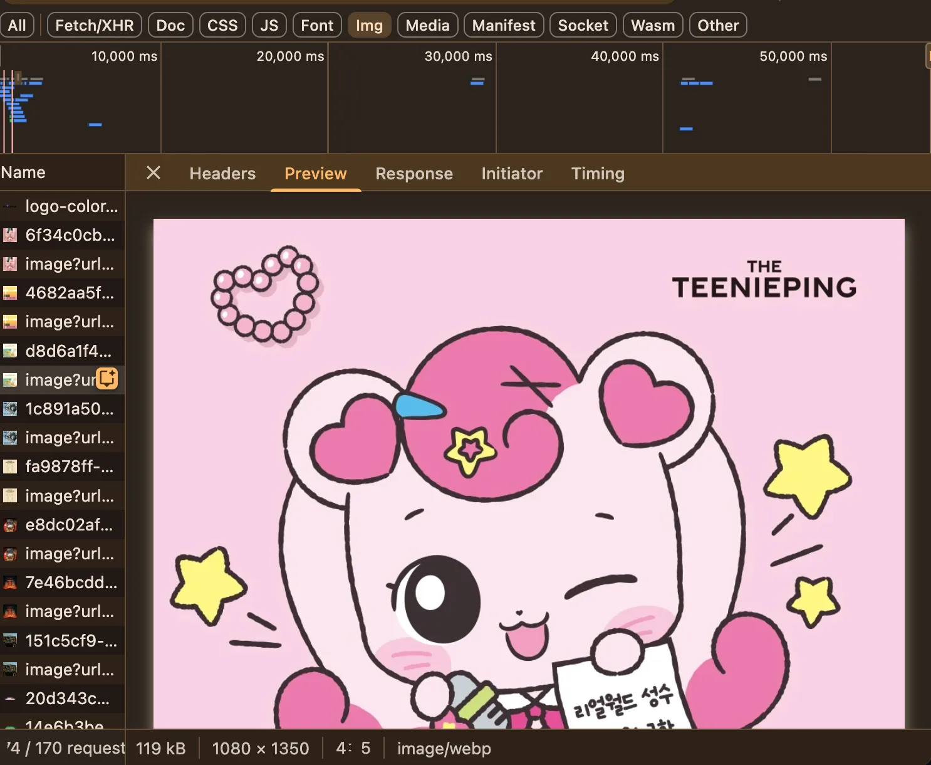Click the thumbnail icon beside 1c891a50
The width and height of the screenshot is (931, 765).
tap(10, 409)
